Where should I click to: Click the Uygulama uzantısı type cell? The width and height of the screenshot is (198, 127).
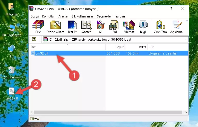[x=163, y=53]
